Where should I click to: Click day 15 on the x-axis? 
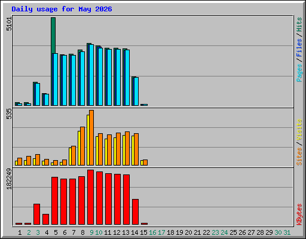coord(143,232)
